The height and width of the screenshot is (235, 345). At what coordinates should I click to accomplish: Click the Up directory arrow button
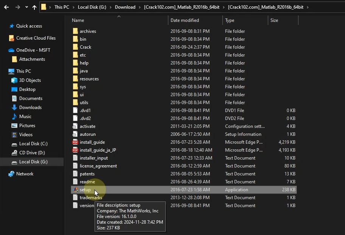tap(34, 7)
